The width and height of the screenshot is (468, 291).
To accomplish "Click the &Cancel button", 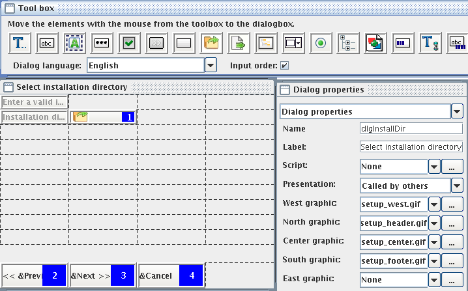I will (171, 275).
